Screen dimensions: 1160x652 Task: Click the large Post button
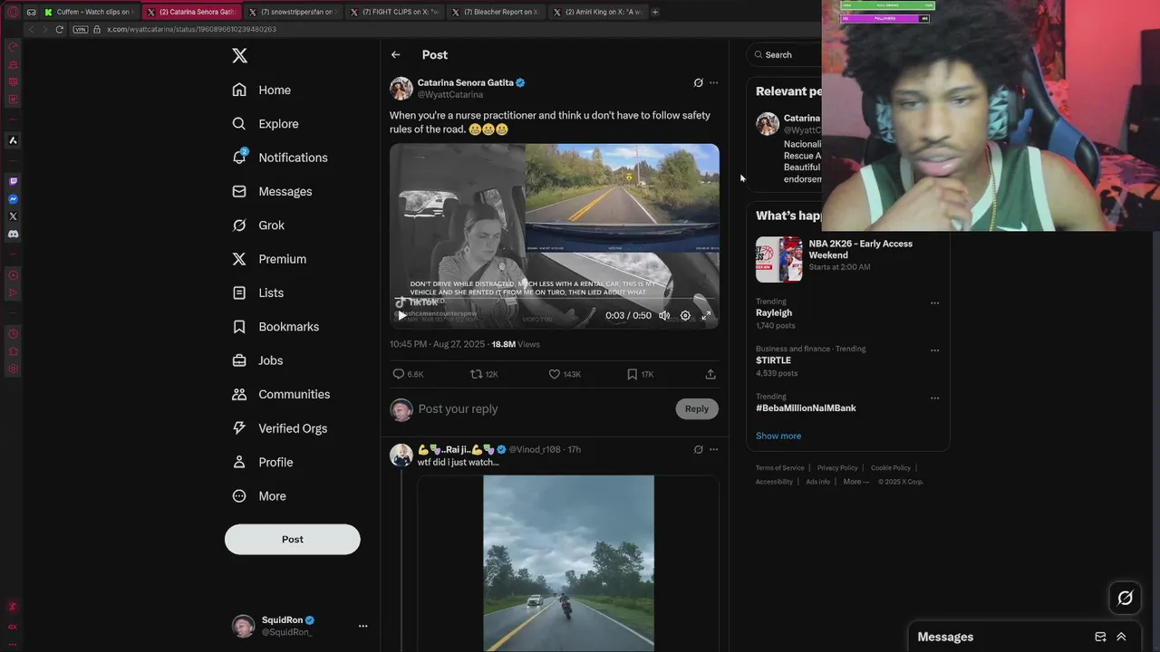(293, 539)
